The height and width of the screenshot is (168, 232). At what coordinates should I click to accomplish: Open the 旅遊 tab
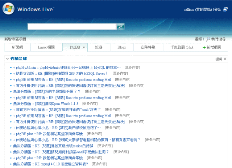[x=99, y=47]
